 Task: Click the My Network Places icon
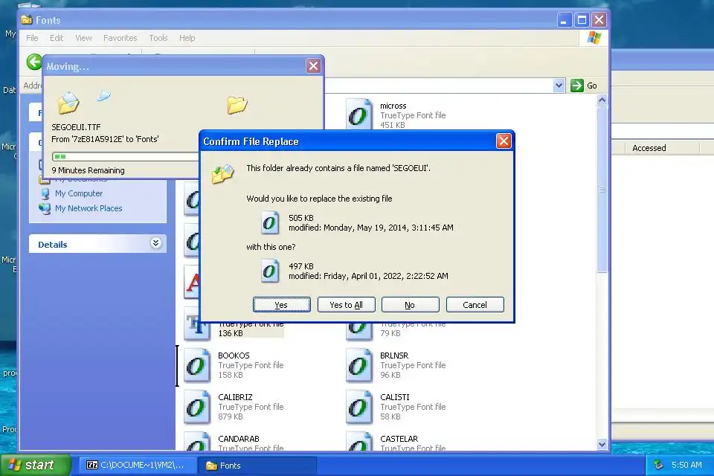45,208
